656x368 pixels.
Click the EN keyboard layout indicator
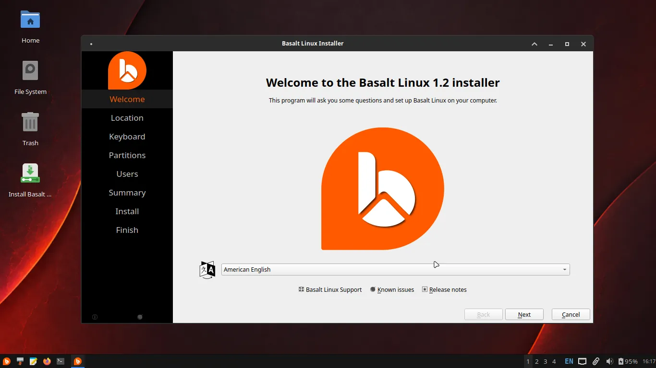click(569, 361)
